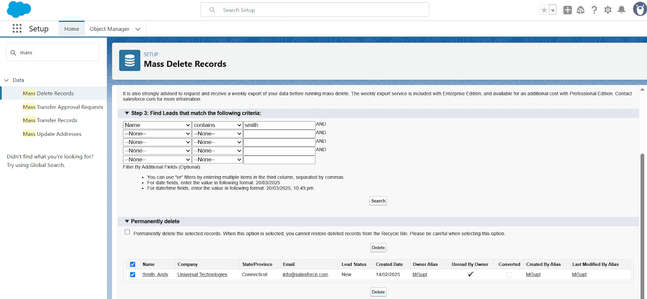
Task: Open the user profile avatar
Action: point(640,9)
